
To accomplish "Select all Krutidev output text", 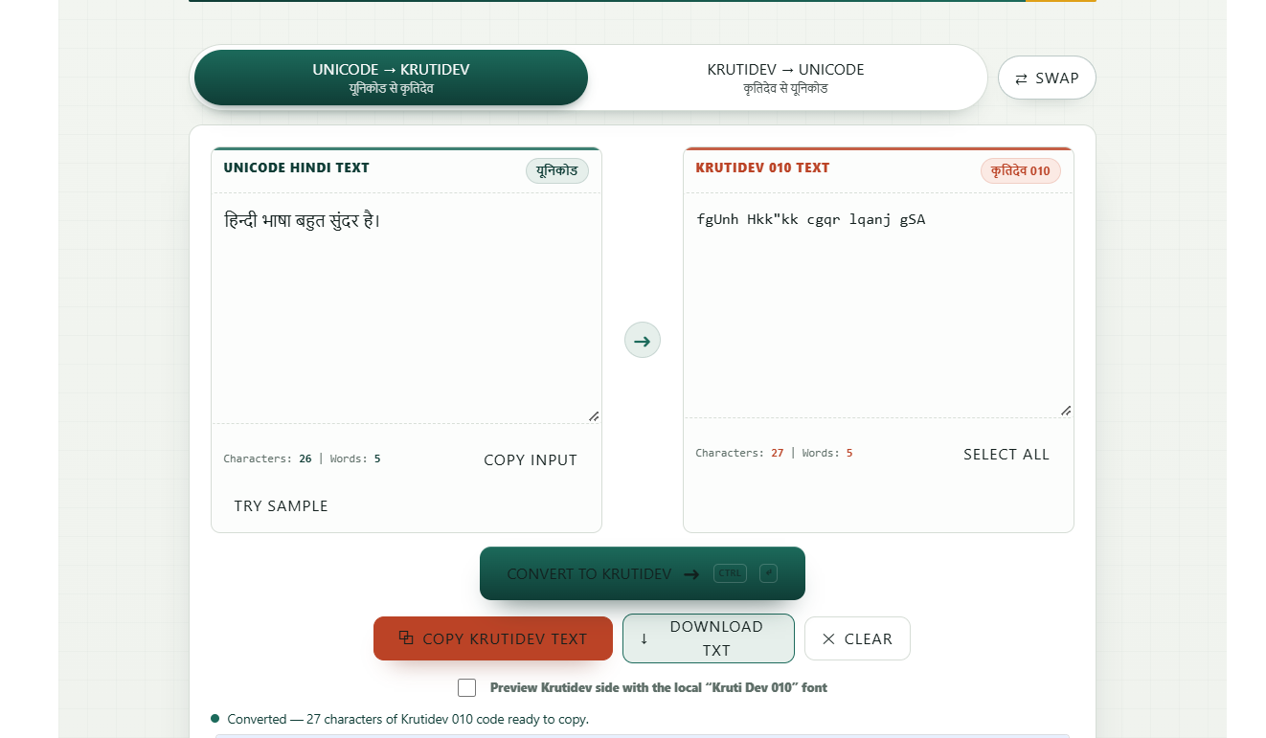I will (1006, 454).
